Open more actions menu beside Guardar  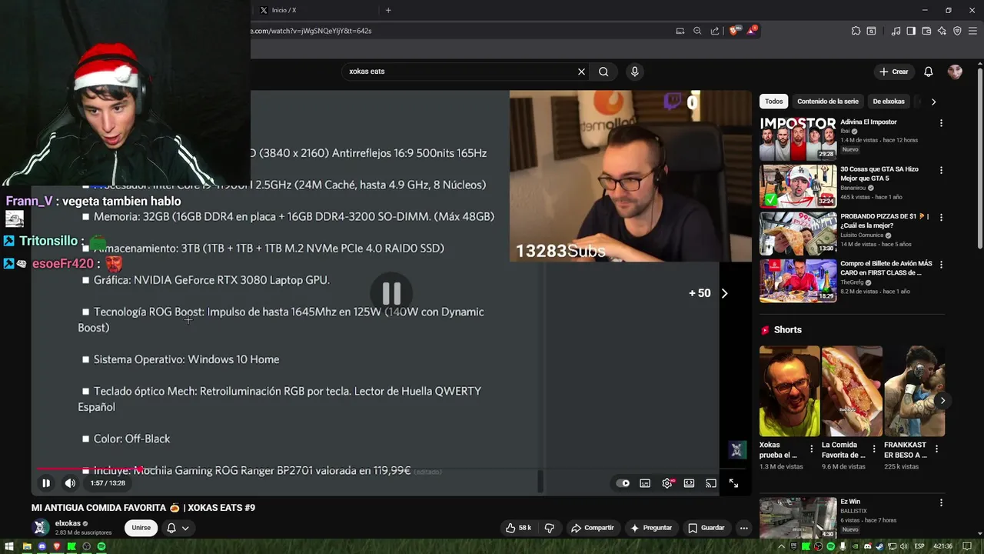tap(743, 528)
